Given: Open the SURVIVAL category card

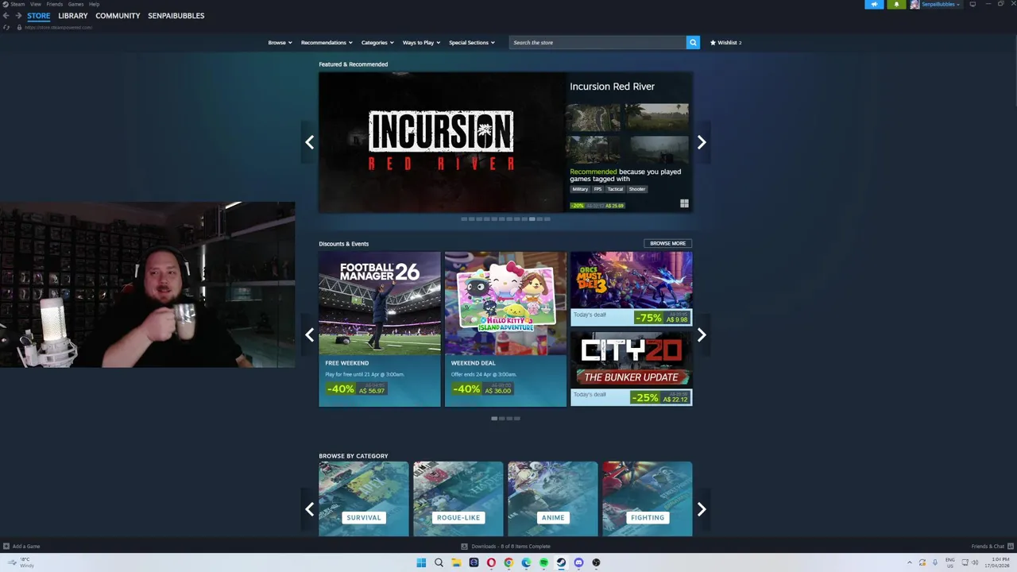Looking at the screenshot, I should pyautogui.click(x=364, y=499).
